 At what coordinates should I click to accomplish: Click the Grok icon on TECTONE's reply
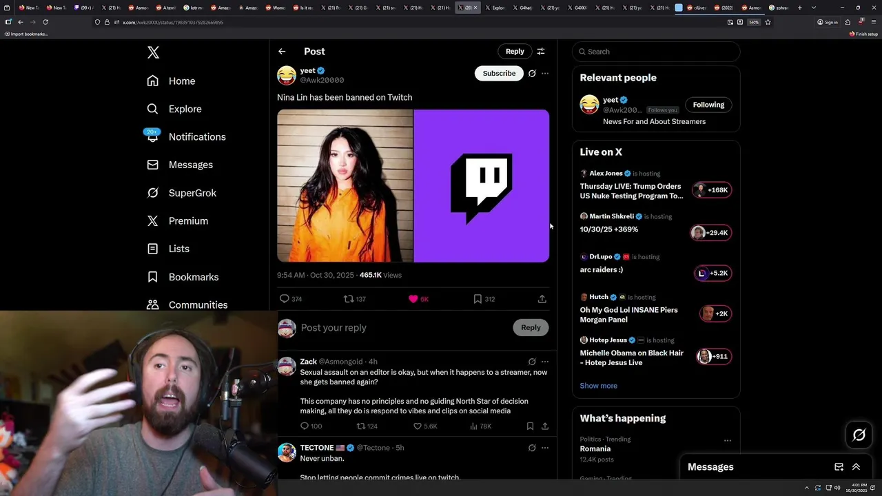(x=532, y=448)
